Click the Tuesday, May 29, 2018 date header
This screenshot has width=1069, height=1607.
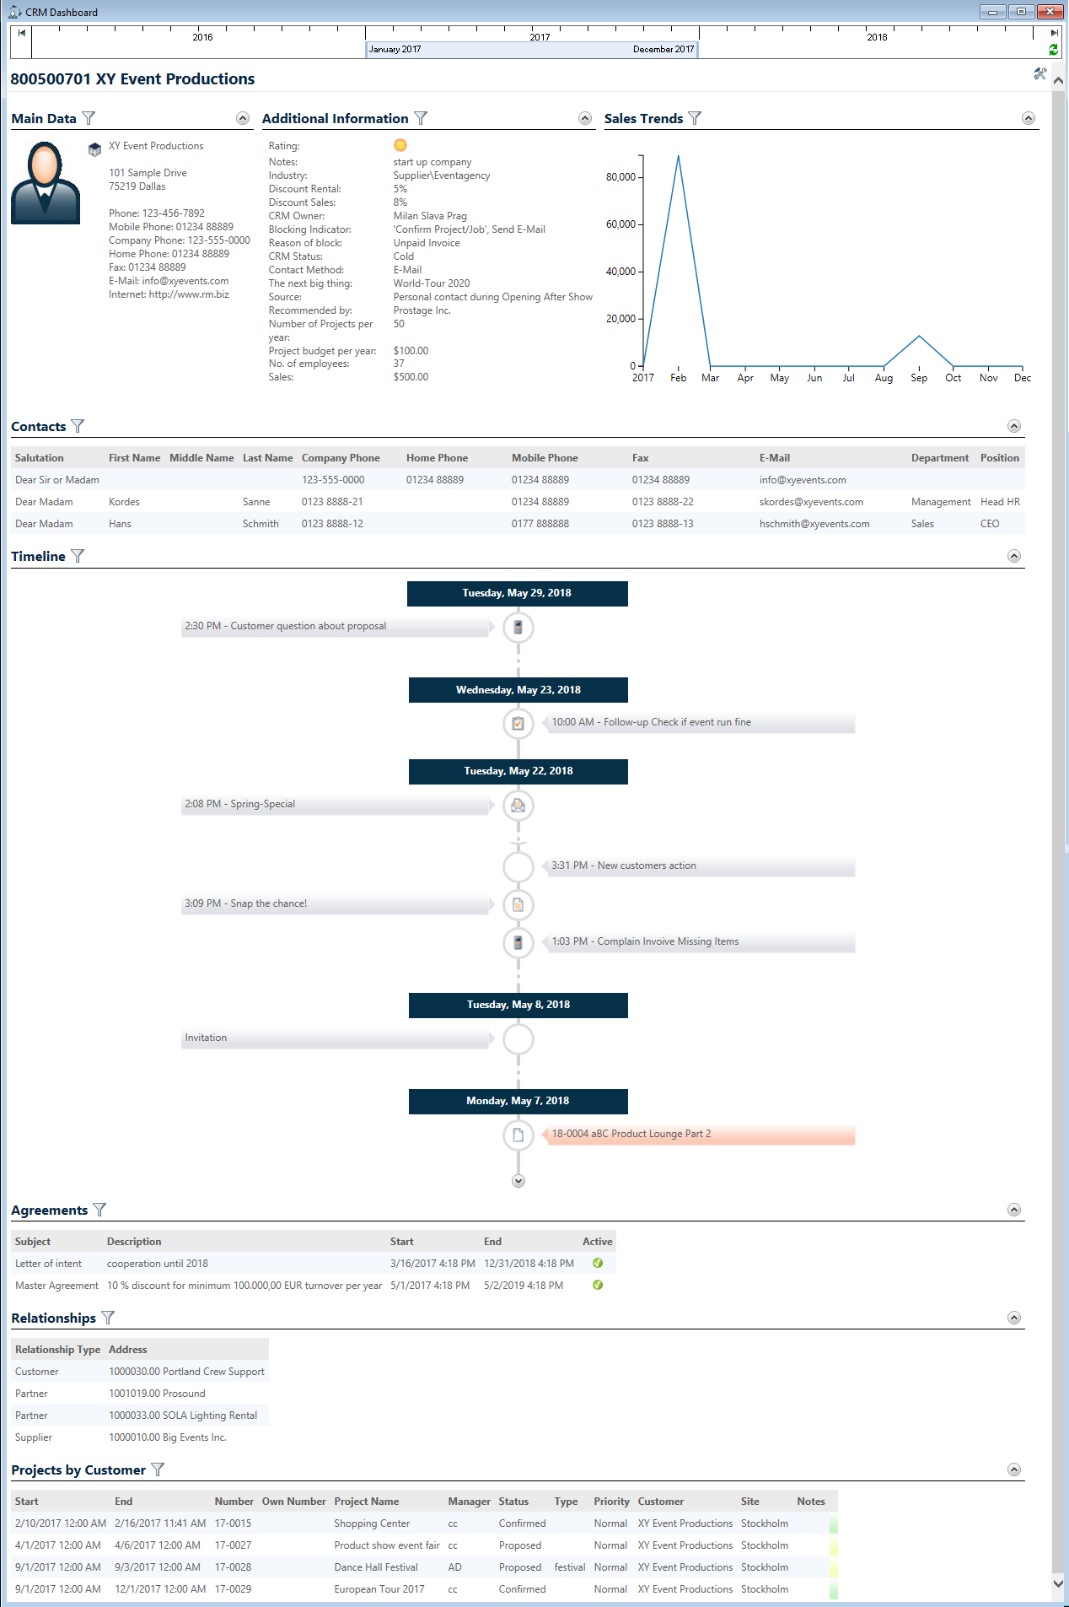tap(517, 594)
